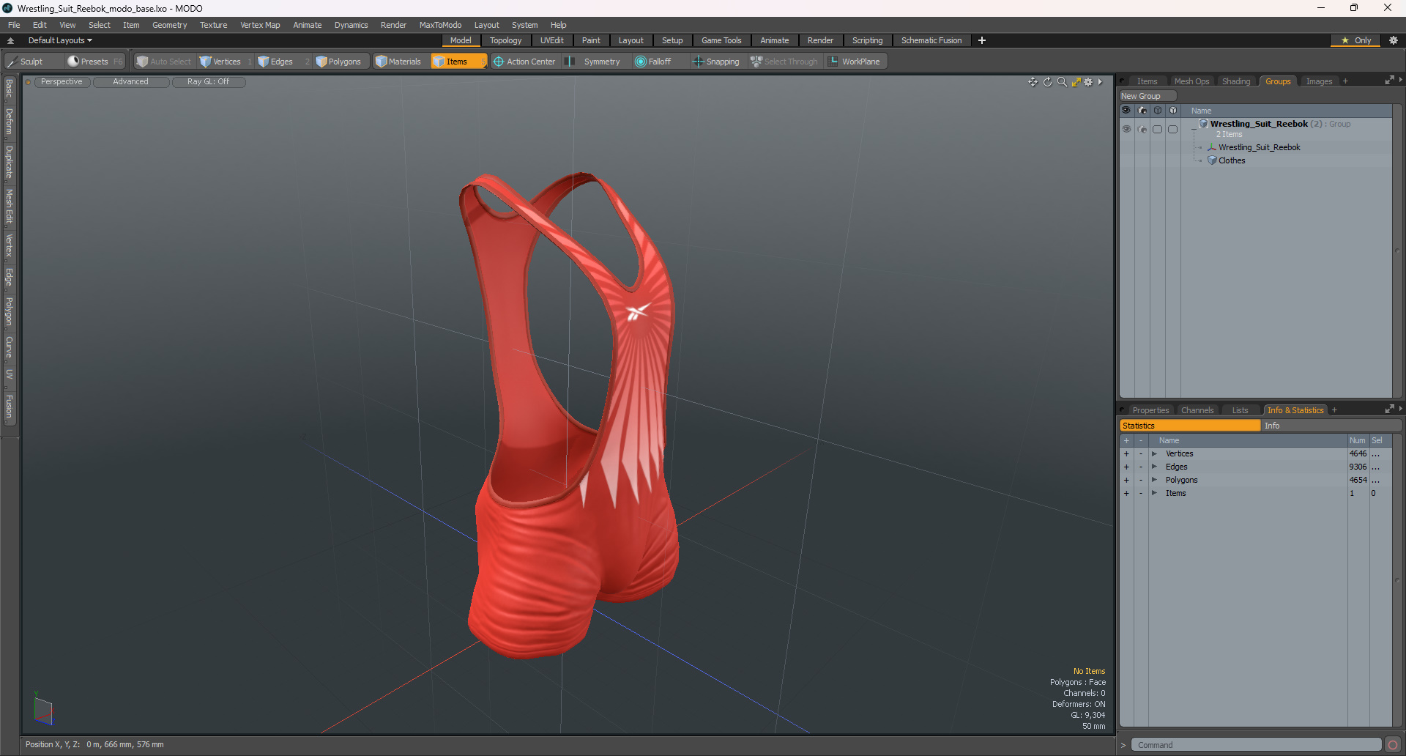Activate Items selection mode
This screenshot has width=1406, height=756.
[458, 62]
